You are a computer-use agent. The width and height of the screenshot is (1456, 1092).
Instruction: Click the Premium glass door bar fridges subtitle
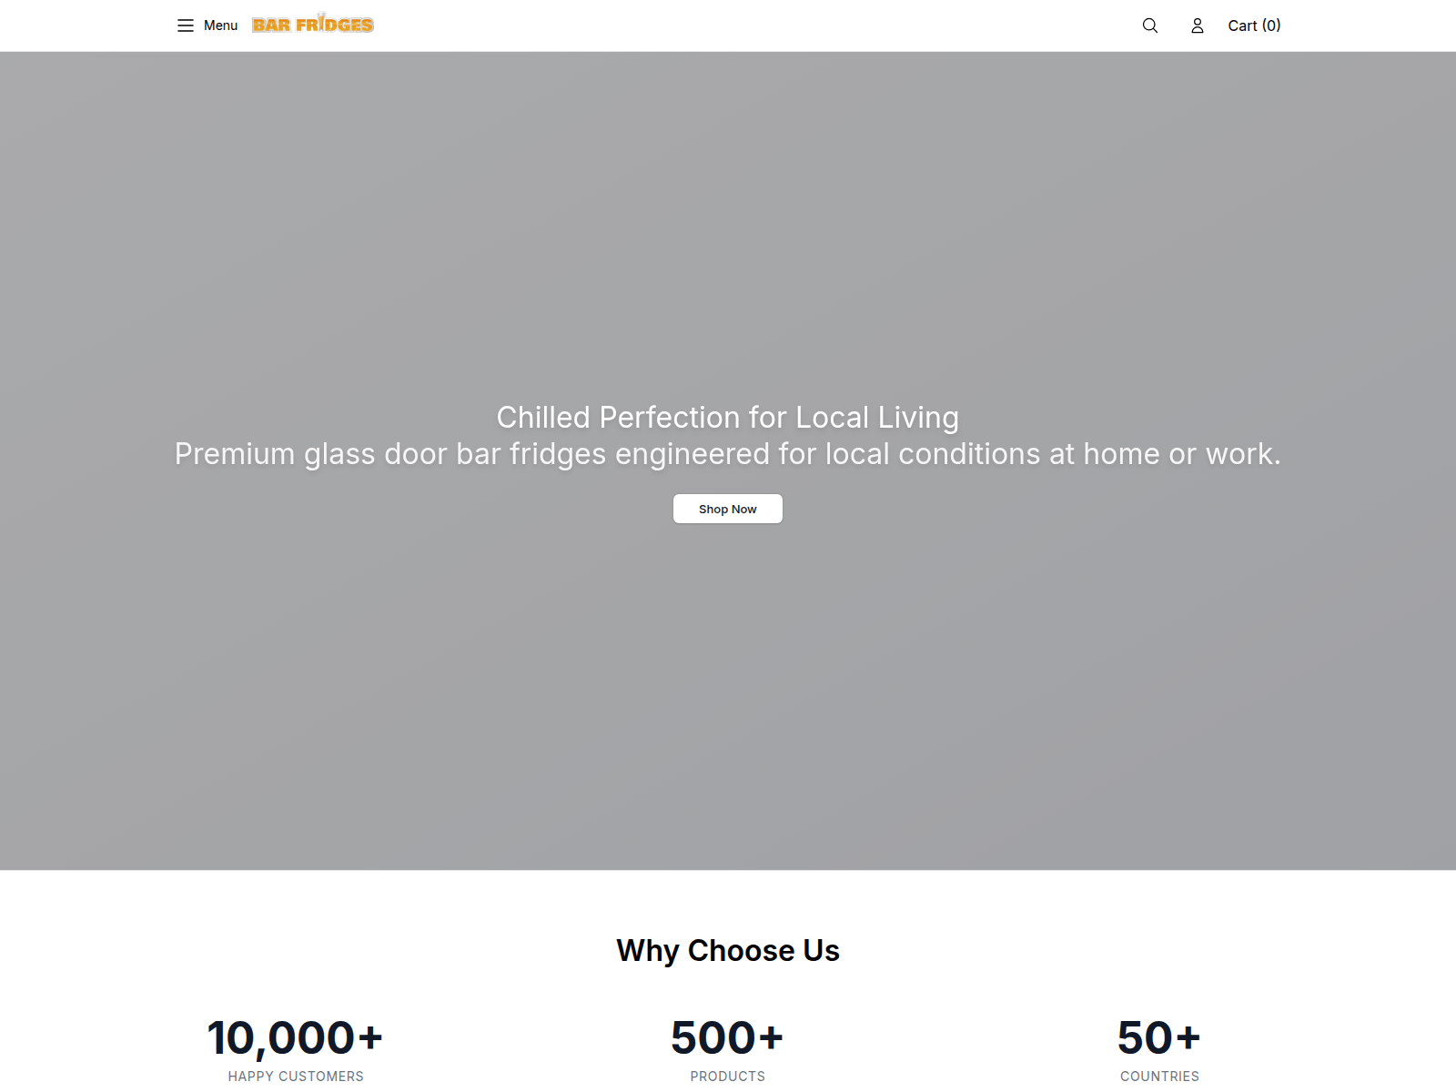[728, 453]
